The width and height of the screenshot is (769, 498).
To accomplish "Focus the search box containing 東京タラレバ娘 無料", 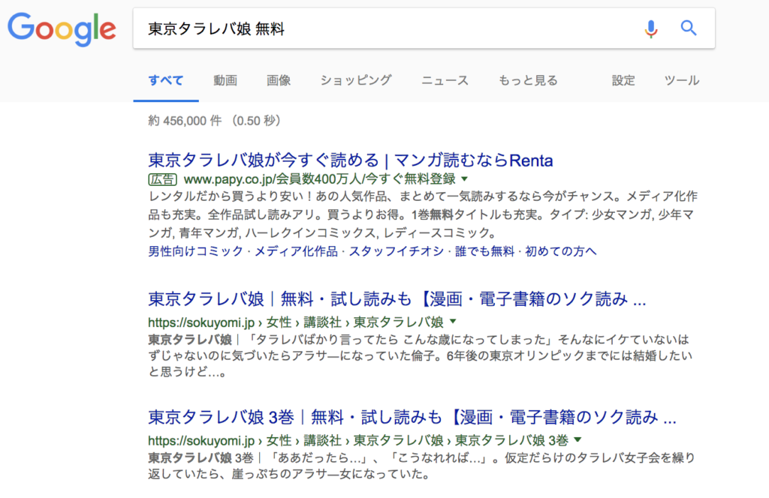I will click(424, 28).
